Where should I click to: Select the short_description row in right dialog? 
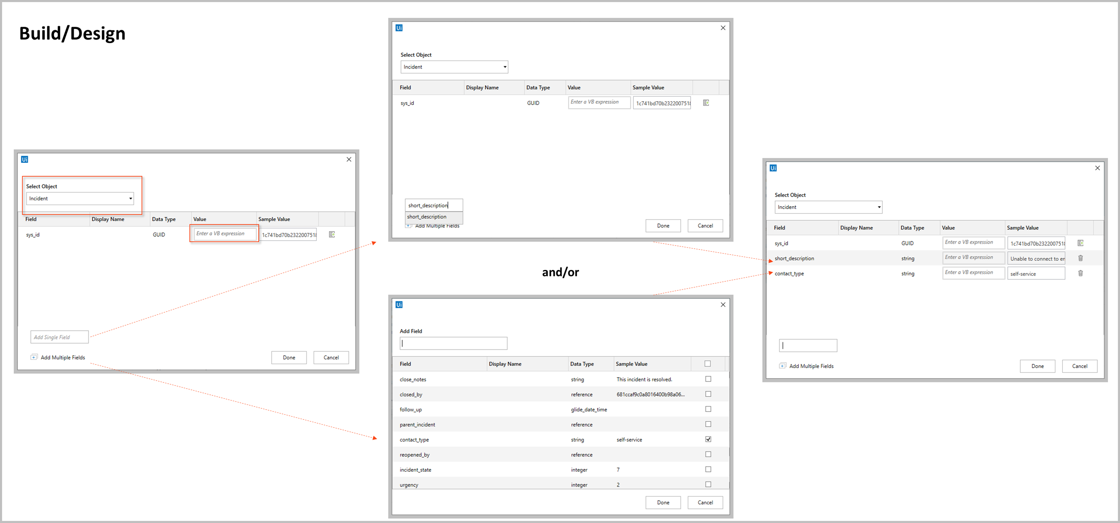click(x=935, y=258)
